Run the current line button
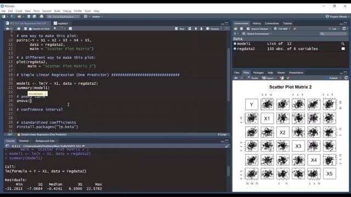This screenshot has width=351, height=197. point(180,28)
